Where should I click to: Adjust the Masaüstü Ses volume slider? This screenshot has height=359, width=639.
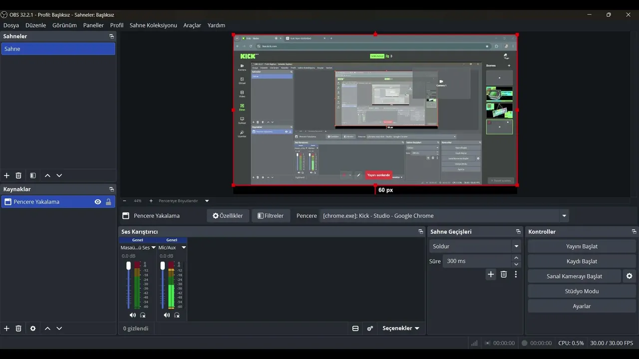[x=128, y=266]
